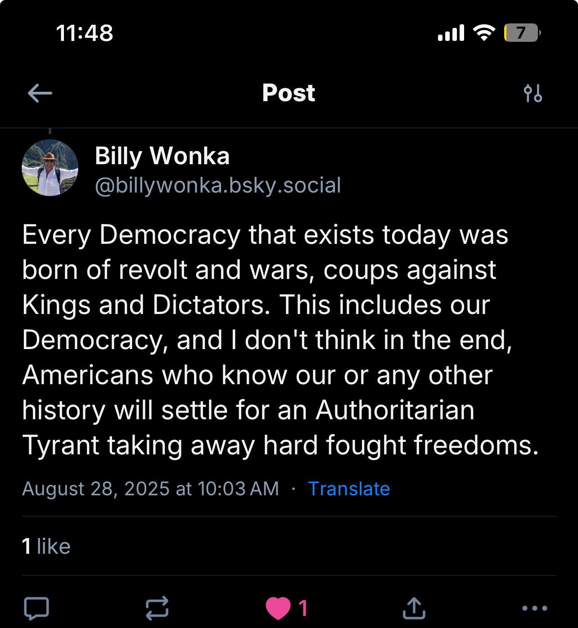
Task: Translate the post
Action: pyautogui.click(x=349, y=489)
